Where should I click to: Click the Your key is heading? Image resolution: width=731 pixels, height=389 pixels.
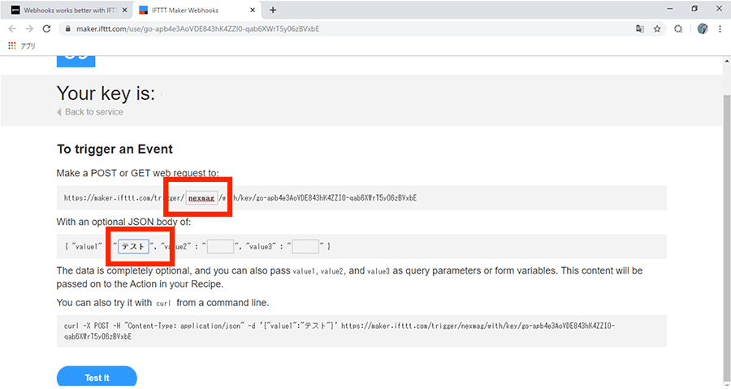[x=106, y=93]
